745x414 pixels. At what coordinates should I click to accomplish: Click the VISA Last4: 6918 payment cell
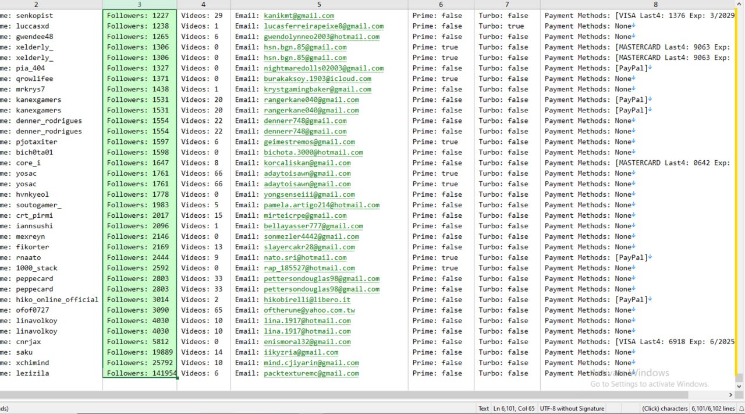pos(638,342)
